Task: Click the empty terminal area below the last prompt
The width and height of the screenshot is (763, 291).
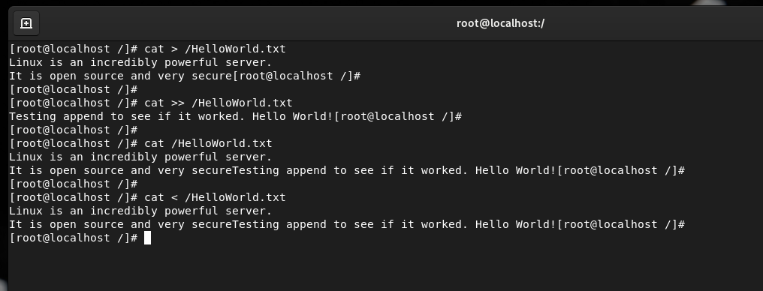Action: pyautogui.click(x=385, y=267)
